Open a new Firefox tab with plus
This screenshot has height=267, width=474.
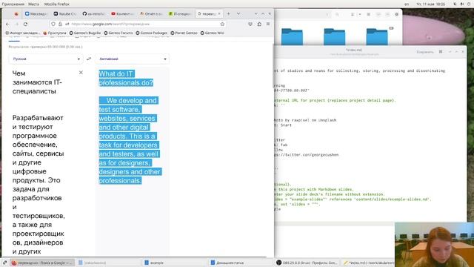pyautogui.click(x=229, y=13)
